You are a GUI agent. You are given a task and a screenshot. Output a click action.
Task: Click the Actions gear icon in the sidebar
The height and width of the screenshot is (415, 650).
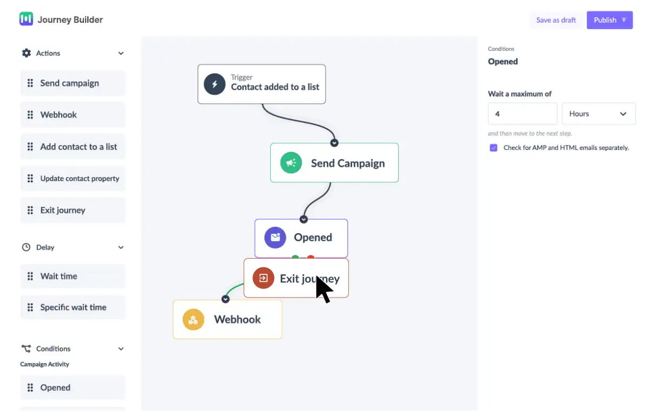26,52
